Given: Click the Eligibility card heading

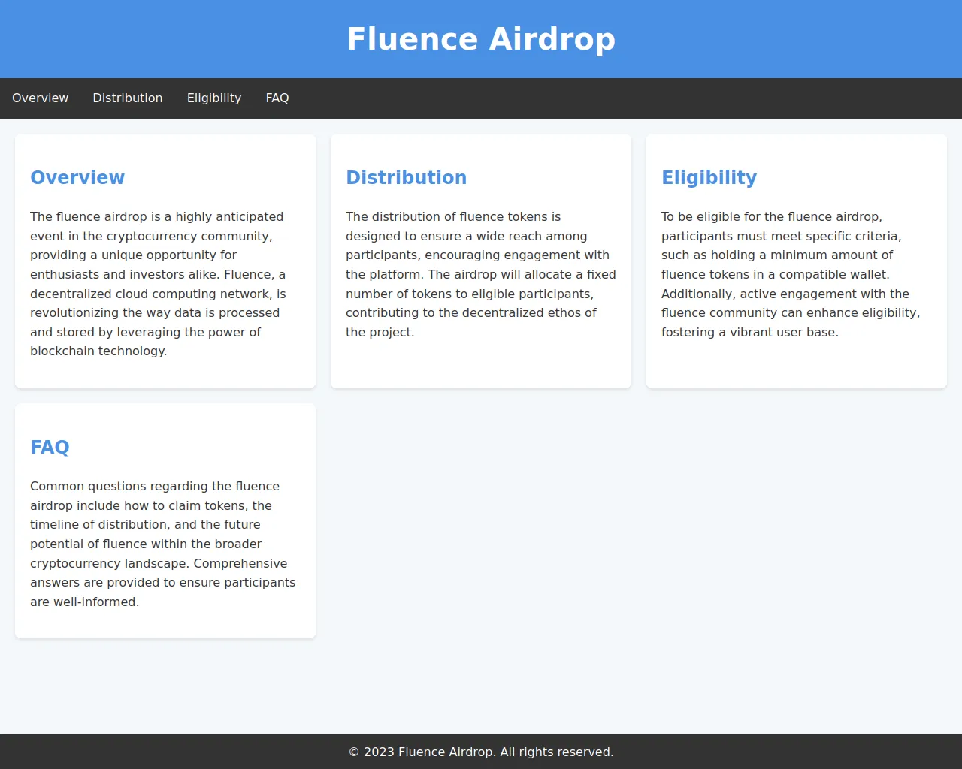Looking at the screenshot, I should click(x=709, y=178).
